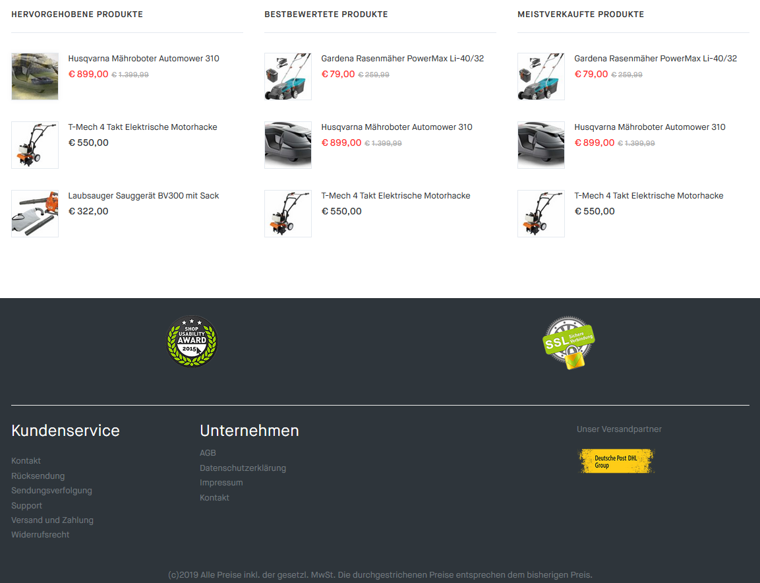
Task: Open Husqvarna Automower 310 title in Bestbewertete Produkte
Action: click(397, 127)
